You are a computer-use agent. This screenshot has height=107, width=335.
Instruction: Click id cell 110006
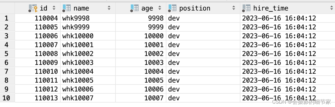coord(38,36)
